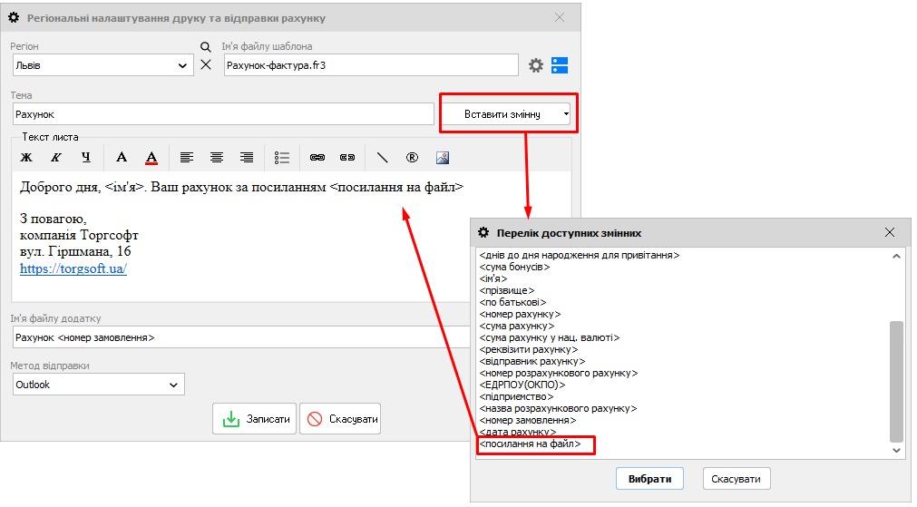Center align the letter text
This screenshot has width=917, height=507.
point(217,158)
